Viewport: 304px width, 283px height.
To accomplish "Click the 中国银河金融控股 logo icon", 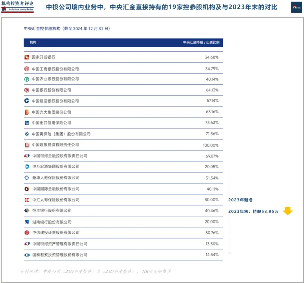I will point(27,156).
